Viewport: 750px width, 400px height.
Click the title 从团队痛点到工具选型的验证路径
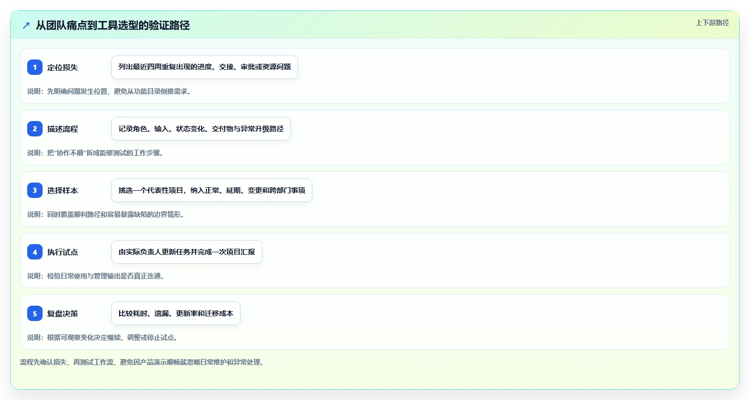113,25
